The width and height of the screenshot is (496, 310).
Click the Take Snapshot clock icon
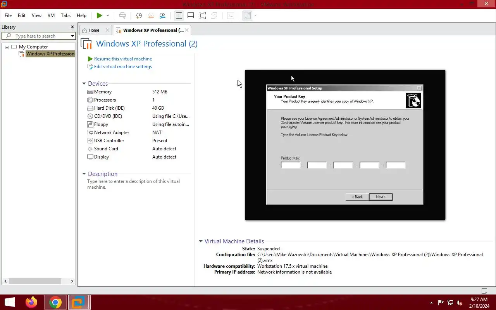coord(139,15)
